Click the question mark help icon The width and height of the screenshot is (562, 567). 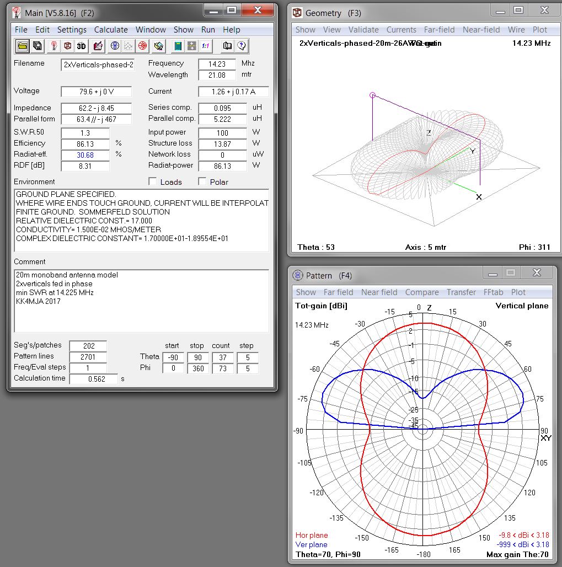click(x=242, y=46)
